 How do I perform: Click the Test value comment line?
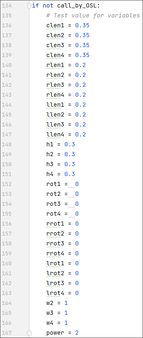click(93, 16)
